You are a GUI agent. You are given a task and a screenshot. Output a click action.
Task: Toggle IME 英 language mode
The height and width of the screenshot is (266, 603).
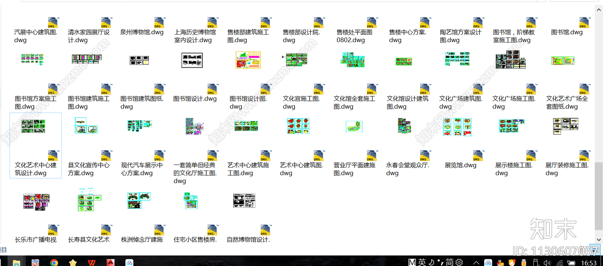pos(422,262)
